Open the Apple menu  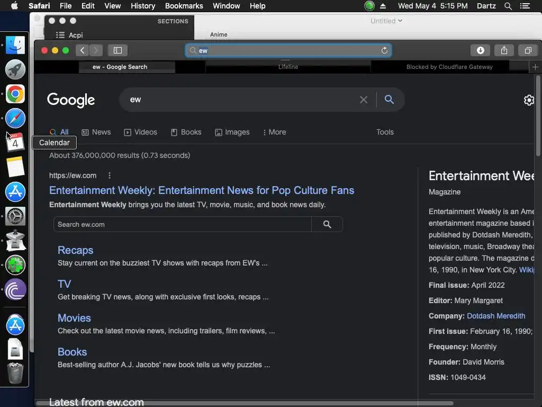click(x=14, y=6)
